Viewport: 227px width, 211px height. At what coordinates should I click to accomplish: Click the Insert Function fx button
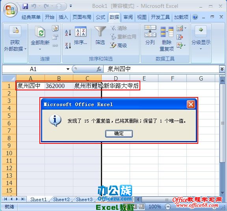(99, 69)
